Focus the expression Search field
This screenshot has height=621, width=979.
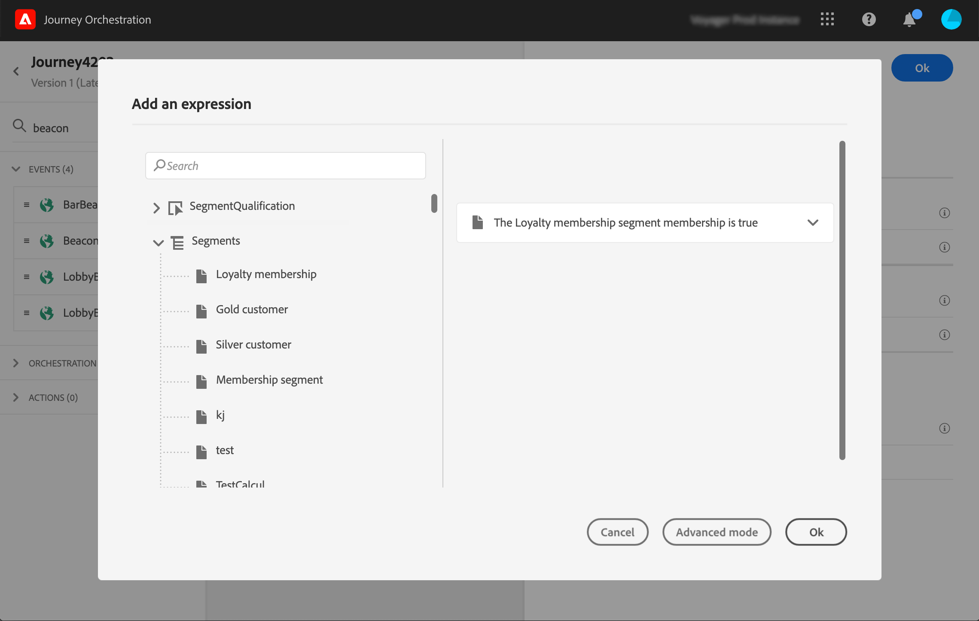tap(285, 166)
